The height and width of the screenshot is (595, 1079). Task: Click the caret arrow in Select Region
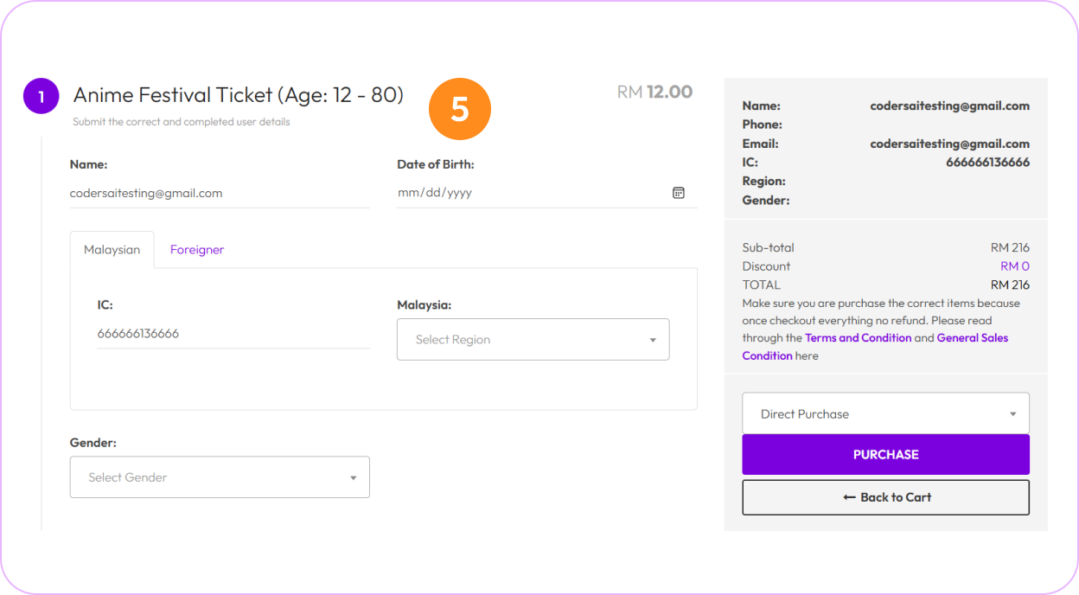pyautogui.click(x=653, y=340)
